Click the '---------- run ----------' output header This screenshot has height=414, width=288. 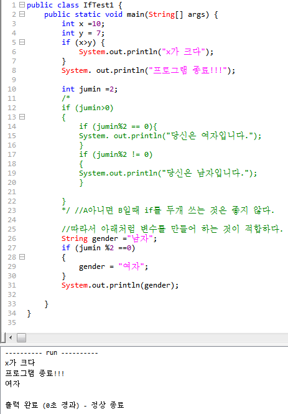(52, 353)
